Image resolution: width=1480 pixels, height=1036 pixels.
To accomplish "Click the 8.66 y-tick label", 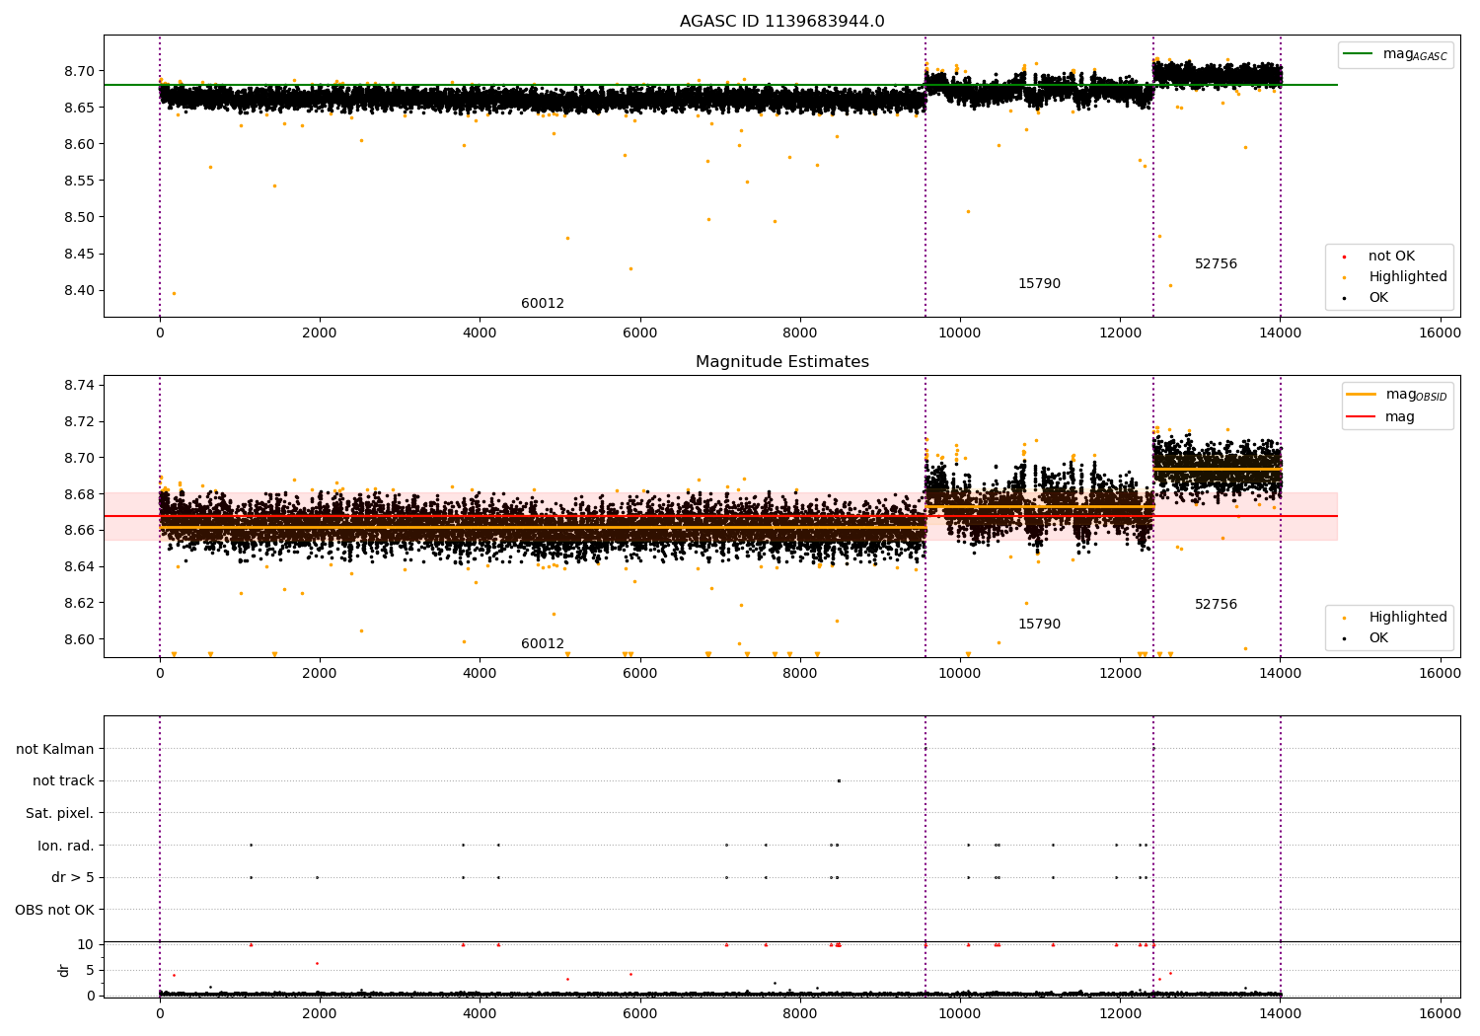I will 79,530.
